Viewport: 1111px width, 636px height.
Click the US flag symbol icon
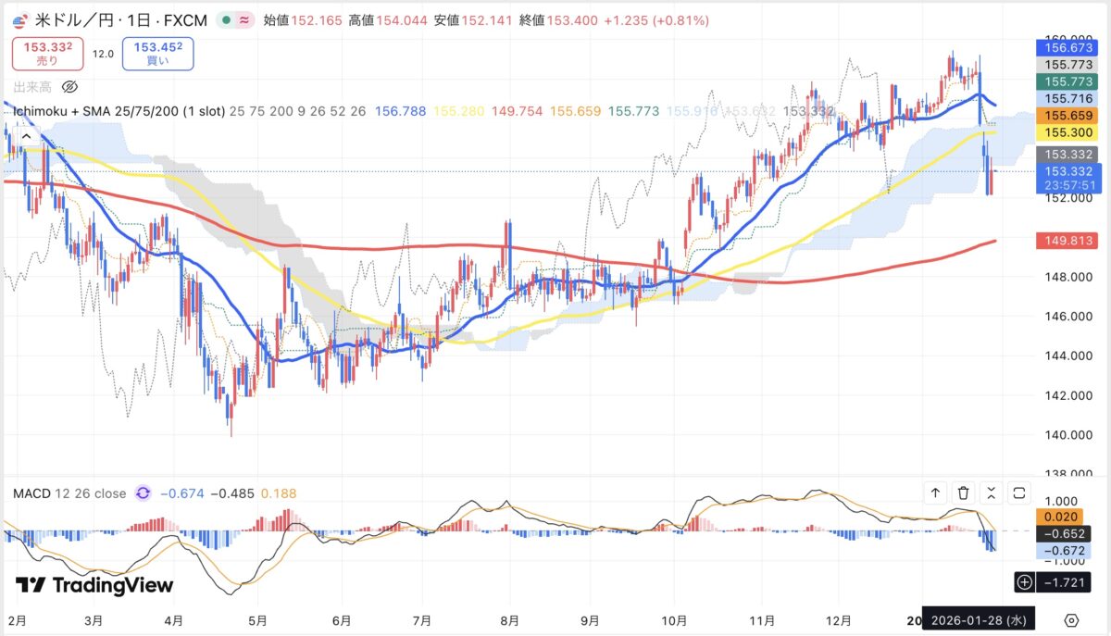click(x=19, y=20)
